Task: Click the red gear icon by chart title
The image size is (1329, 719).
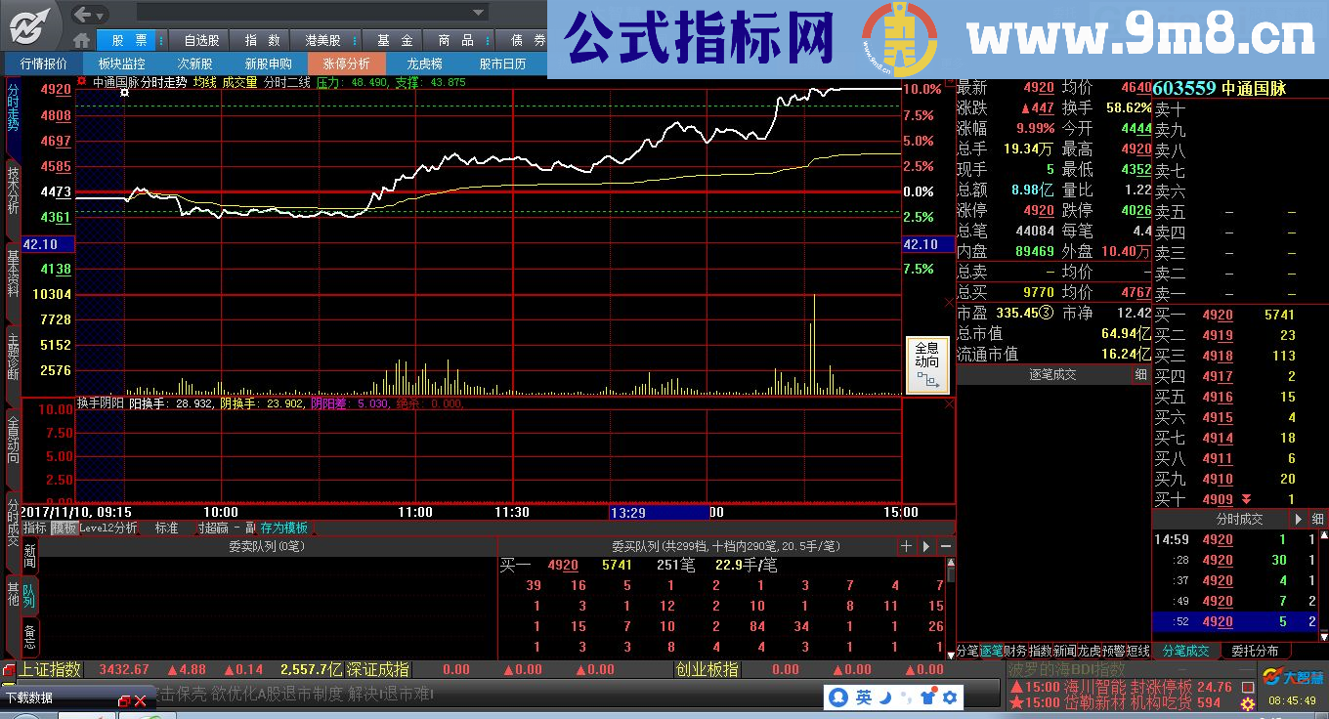Action: click(x=82, y=82)
